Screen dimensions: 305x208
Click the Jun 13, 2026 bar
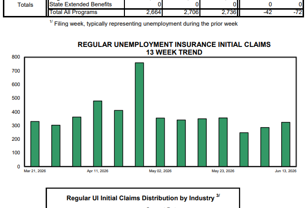point(286,145)
